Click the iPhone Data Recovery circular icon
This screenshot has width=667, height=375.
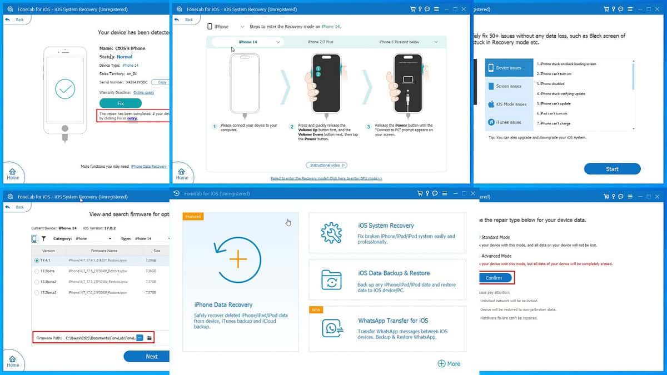(x=237, y=260)
